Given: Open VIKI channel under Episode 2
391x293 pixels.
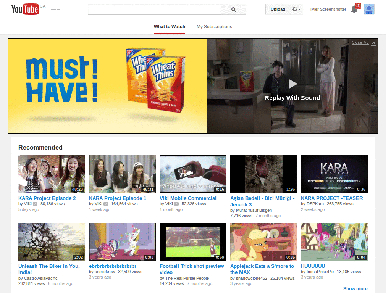Looking at the screenshot, I should pyautogui.click(x=27, y=204).
